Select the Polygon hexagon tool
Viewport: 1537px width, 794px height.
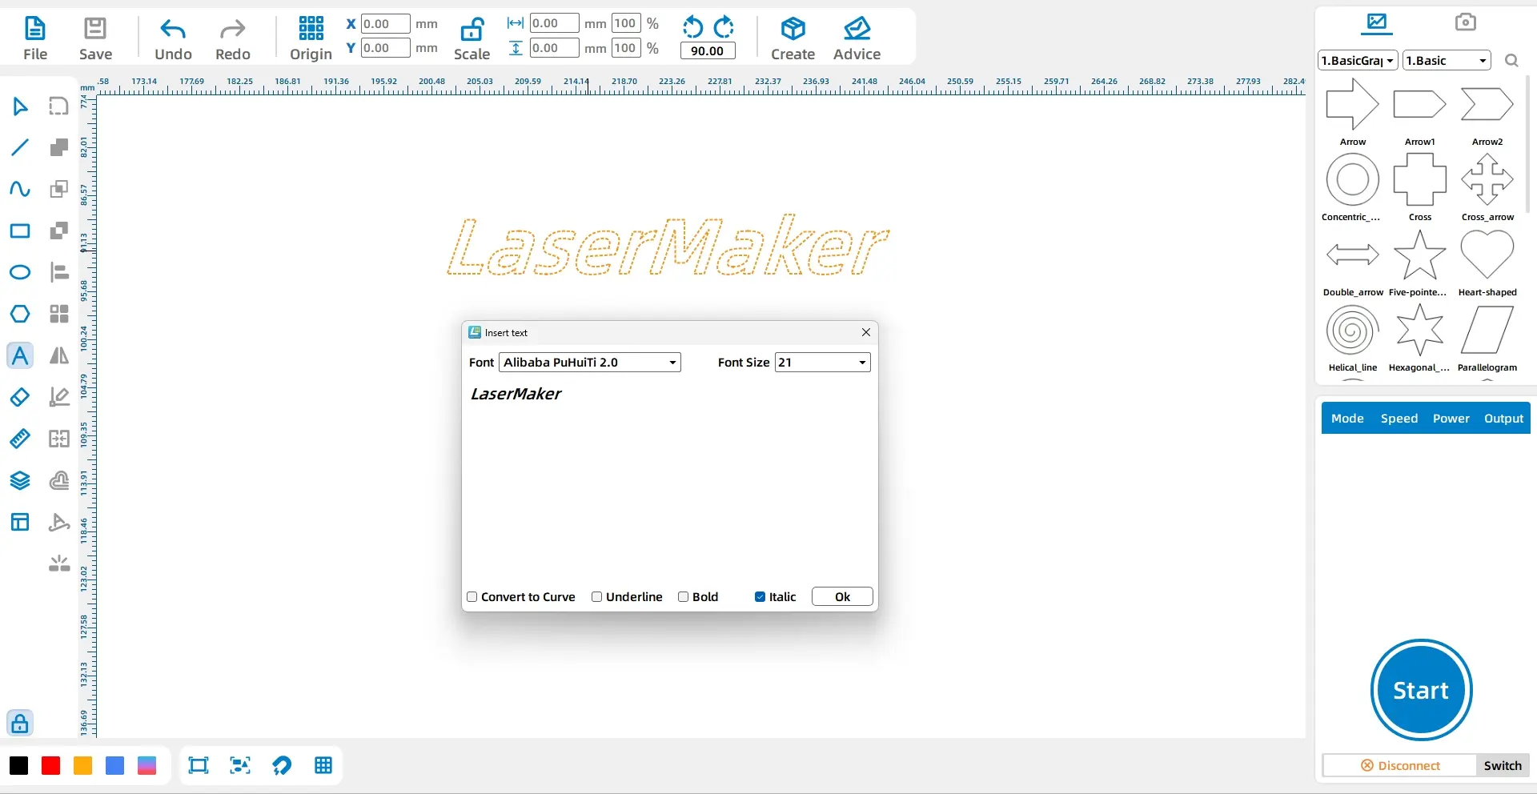(20, 314)
